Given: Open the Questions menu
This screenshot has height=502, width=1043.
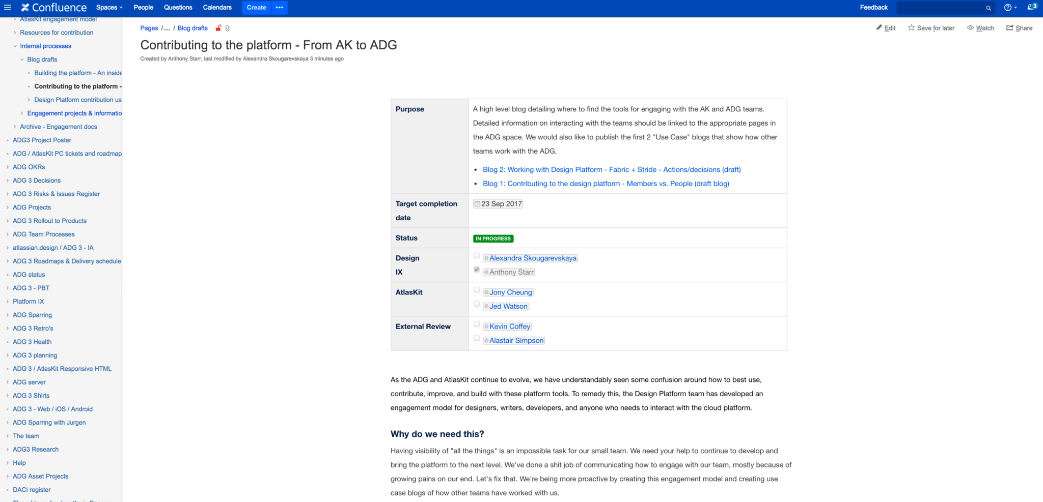Looking at the screenshot, I should pyautogui.click(x=178, y=8).
